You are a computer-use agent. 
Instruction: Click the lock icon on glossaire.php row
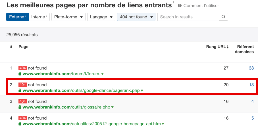(x=20, y=107)
